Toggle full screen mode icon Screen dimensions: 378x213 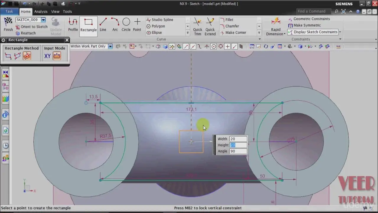[343, 11]
